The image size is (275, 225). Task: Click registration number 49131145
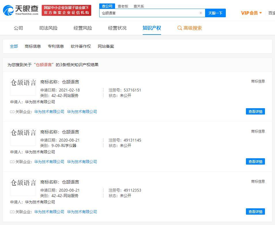pyautogui.click(x=132, y=140)
